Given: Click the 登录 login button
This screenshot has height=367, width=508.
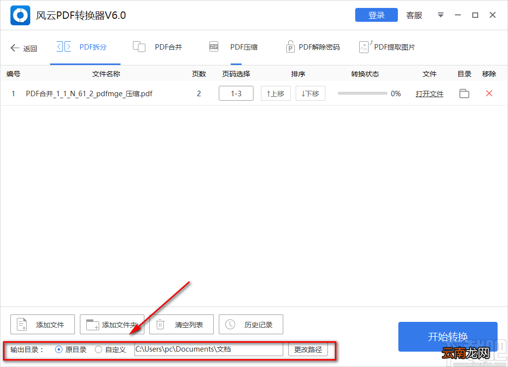Looking at the screenshot, I should pos(376,15).
